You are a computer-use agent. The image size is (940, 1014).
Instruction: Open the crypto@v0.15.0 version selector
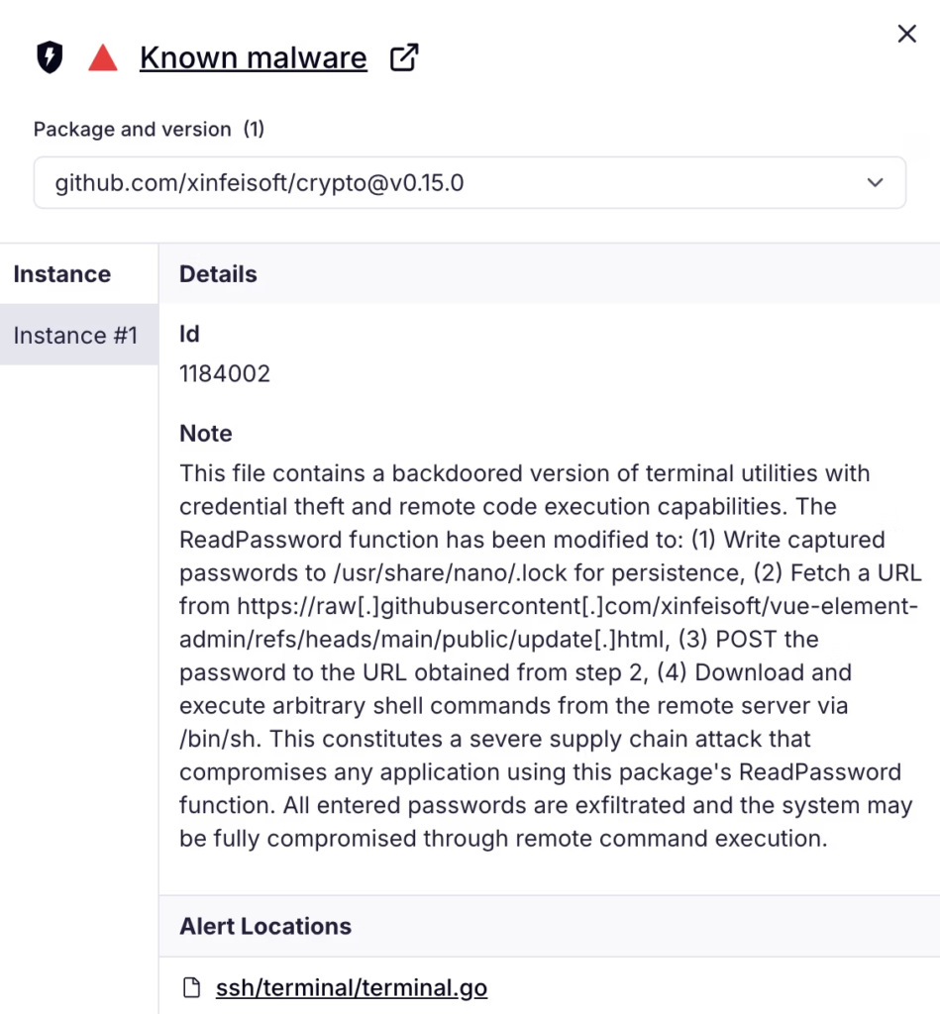tap(470, 182)
